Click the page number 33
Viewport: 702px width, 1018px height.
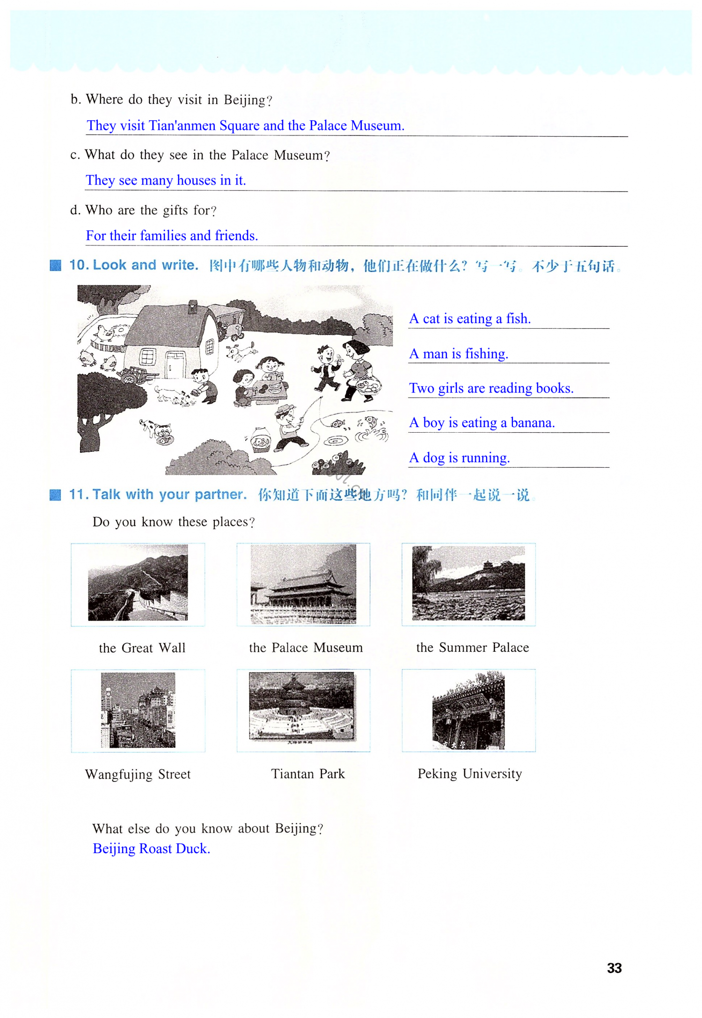pos(614,968)
